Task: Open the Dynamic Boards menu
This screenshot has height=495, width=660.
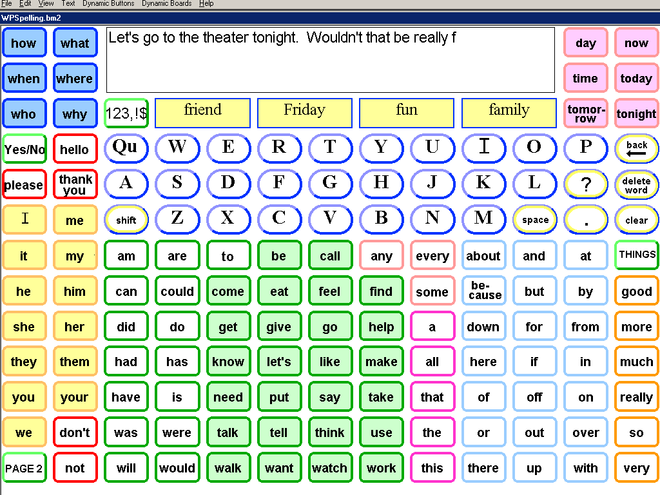Action: point(167,3)
